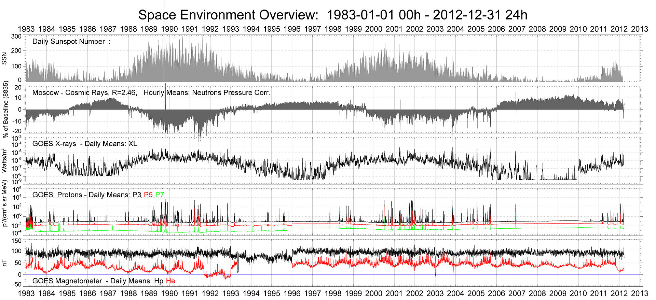Click the nT y-axis label
The height and width of the screenshot is (300, 656).
click(x=4, y=262)
